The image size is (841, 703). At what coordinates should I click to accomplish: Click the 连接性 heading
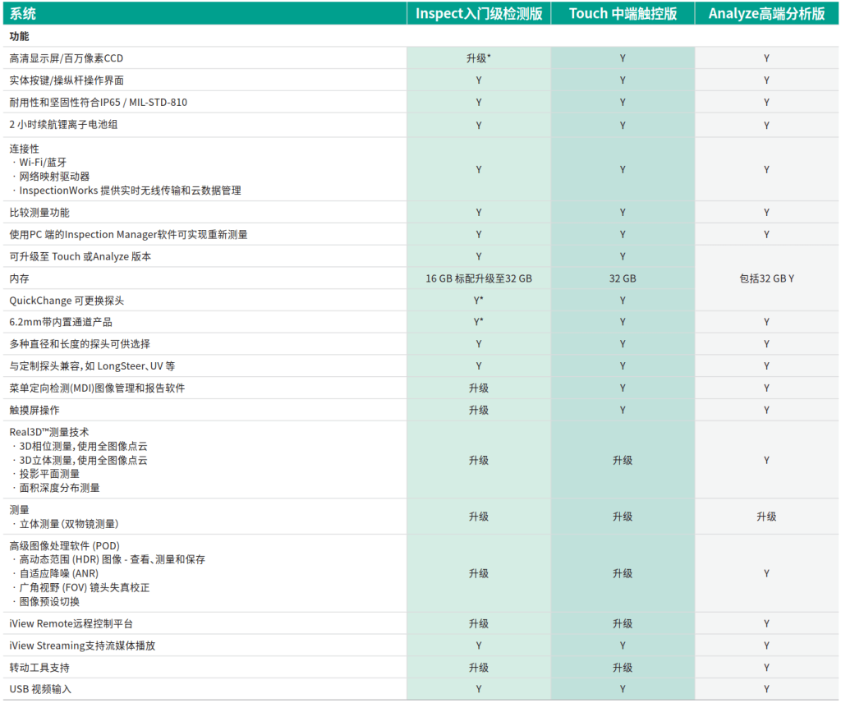tap(24, 149)
